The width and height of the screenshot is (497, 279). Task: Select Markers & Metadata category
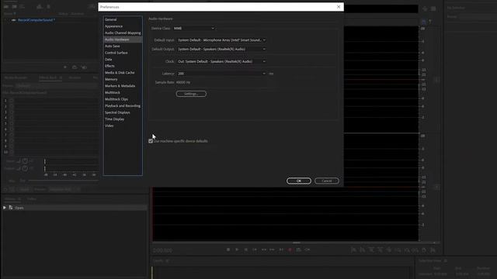click(120, 86)
